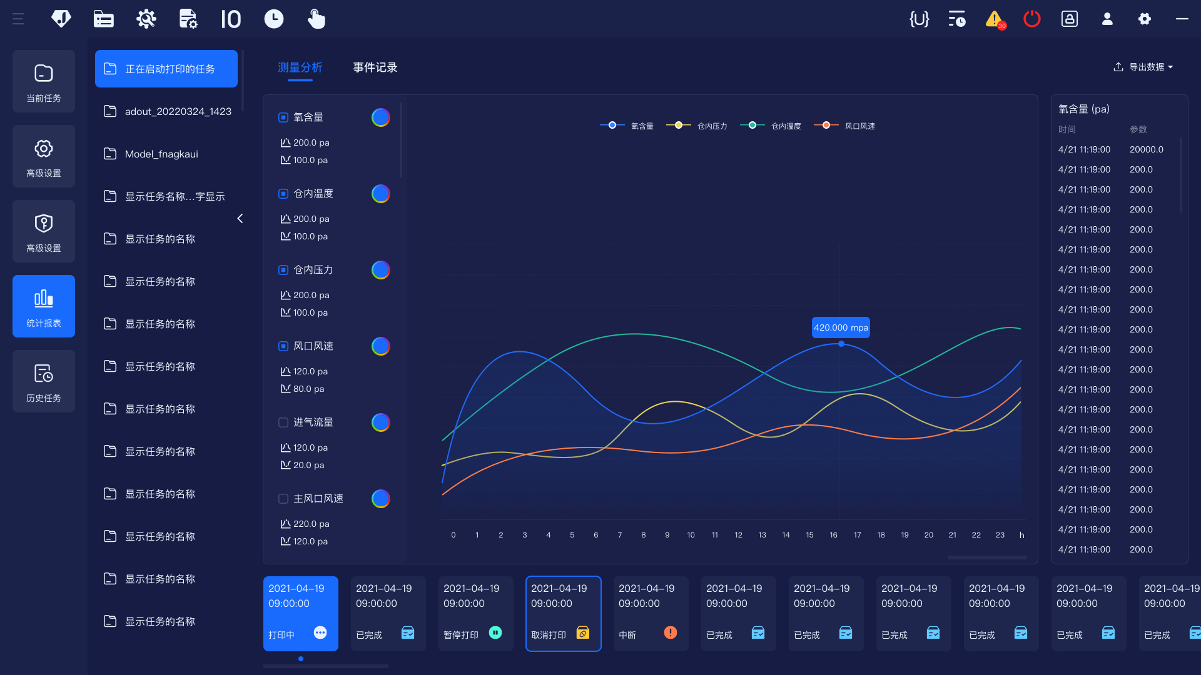Click the 仓内温度 color swatch
Viewport: 1201px width, 675px height.
[380, 194]
